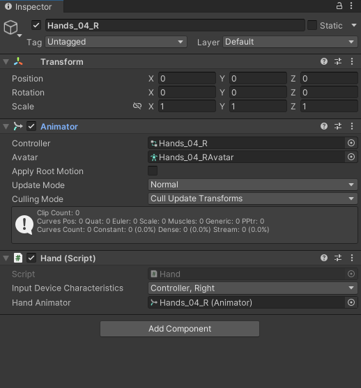The image size is (361, 388).
Task: Click the Position X field
Action: (187, 79)
